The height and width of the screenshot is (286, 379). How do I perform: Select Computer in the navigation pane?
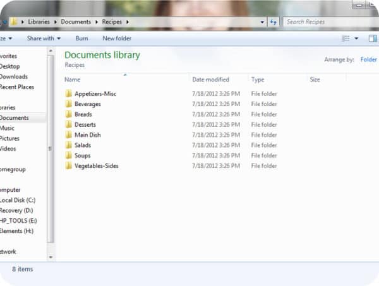(x=10, y=190)
